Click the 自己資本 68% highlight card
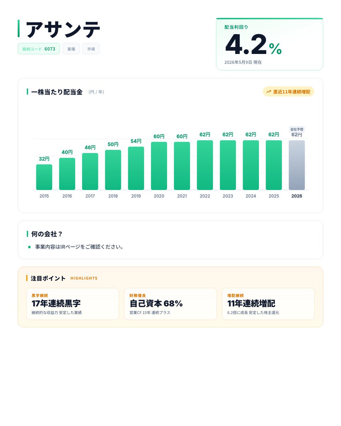Image resolution: width=341 pixels, height=426 pixels. point(170,304)
